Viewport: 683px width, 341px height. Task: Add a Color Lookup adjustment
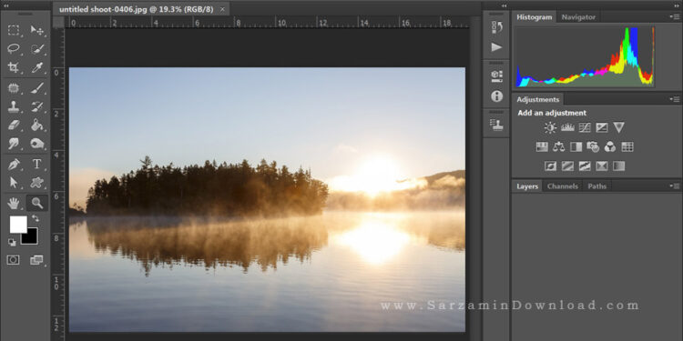click(627, 146)
